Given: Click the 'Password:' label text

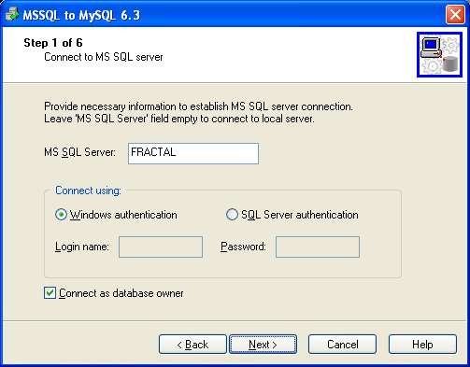Looking at the screenshot, I should pyautogui.click(x=243, y=247).
